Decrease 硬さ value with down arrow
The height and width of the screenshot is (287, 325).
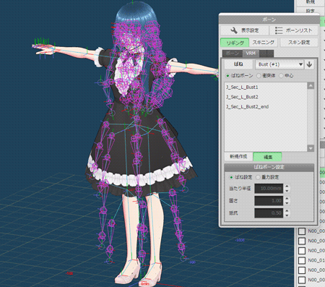pyautogui.click(x=287, y=203)
